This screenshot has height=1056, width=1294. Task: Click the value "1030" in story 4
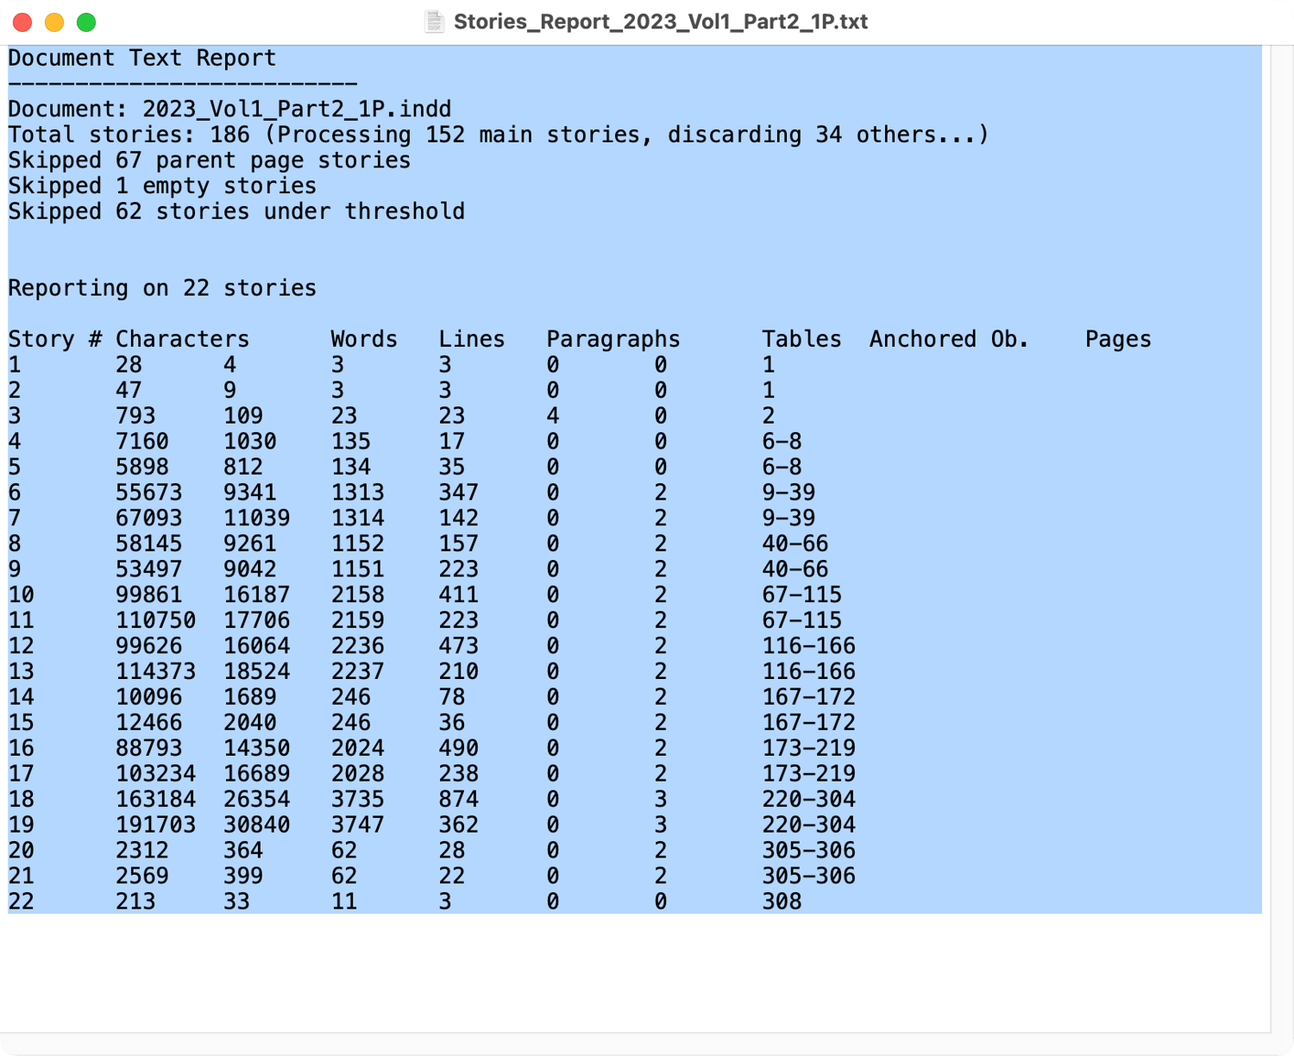point(250,442)
